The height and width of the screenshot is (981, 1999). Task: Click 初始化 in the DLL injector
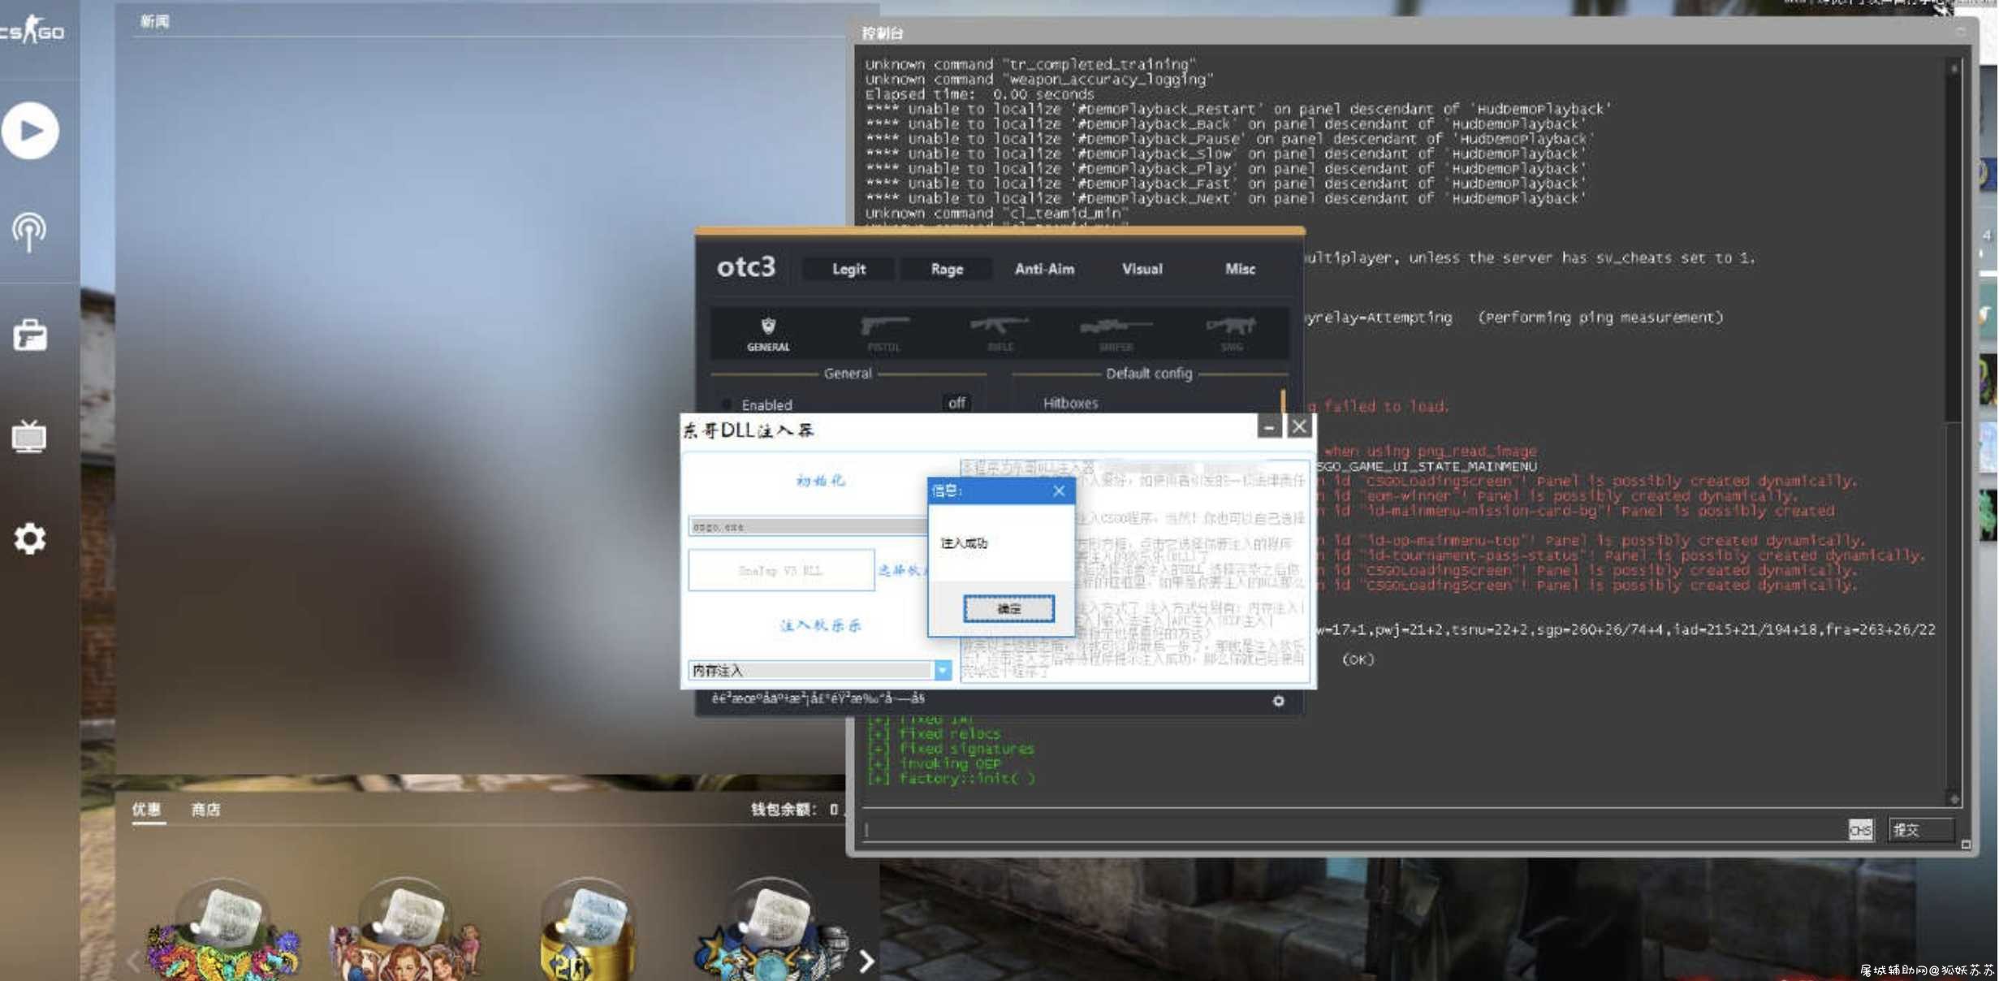pos(821,481)
